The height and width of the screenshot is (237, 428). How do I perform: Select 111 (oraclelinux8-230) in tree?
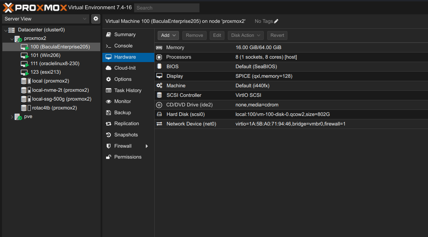point(51,63)
